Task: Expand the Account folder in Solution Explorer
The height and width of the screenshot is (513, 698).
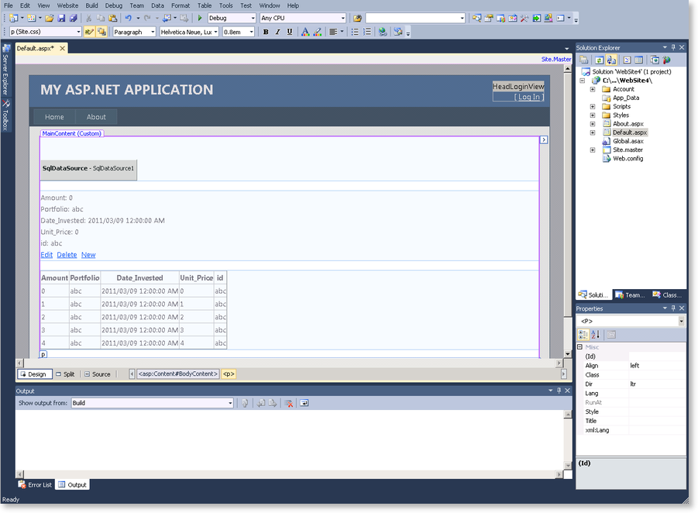Action: 593,90
